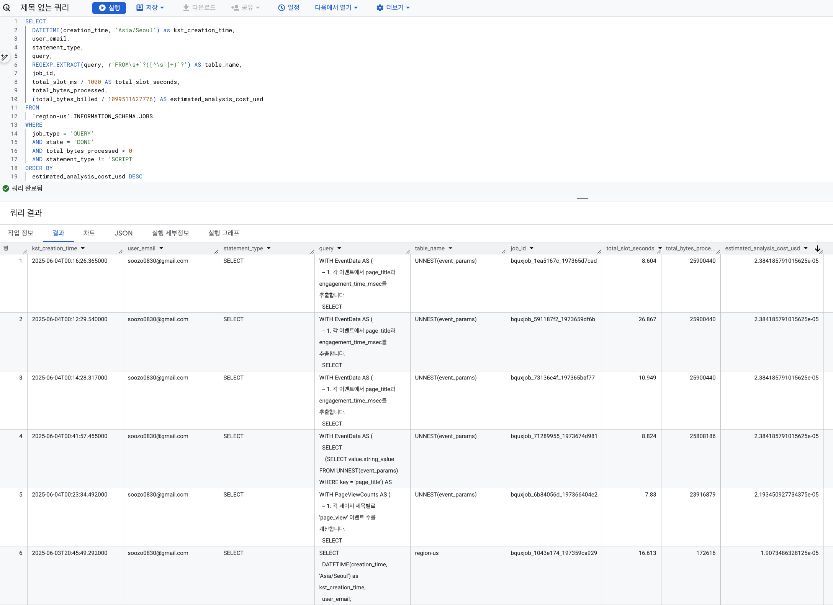This screenshot has height=605, width=833.
Task: Click job_id cell bquxjob_1ea5167c_197365d7cad
Action: pyautogui.click(x=553, y=261)
